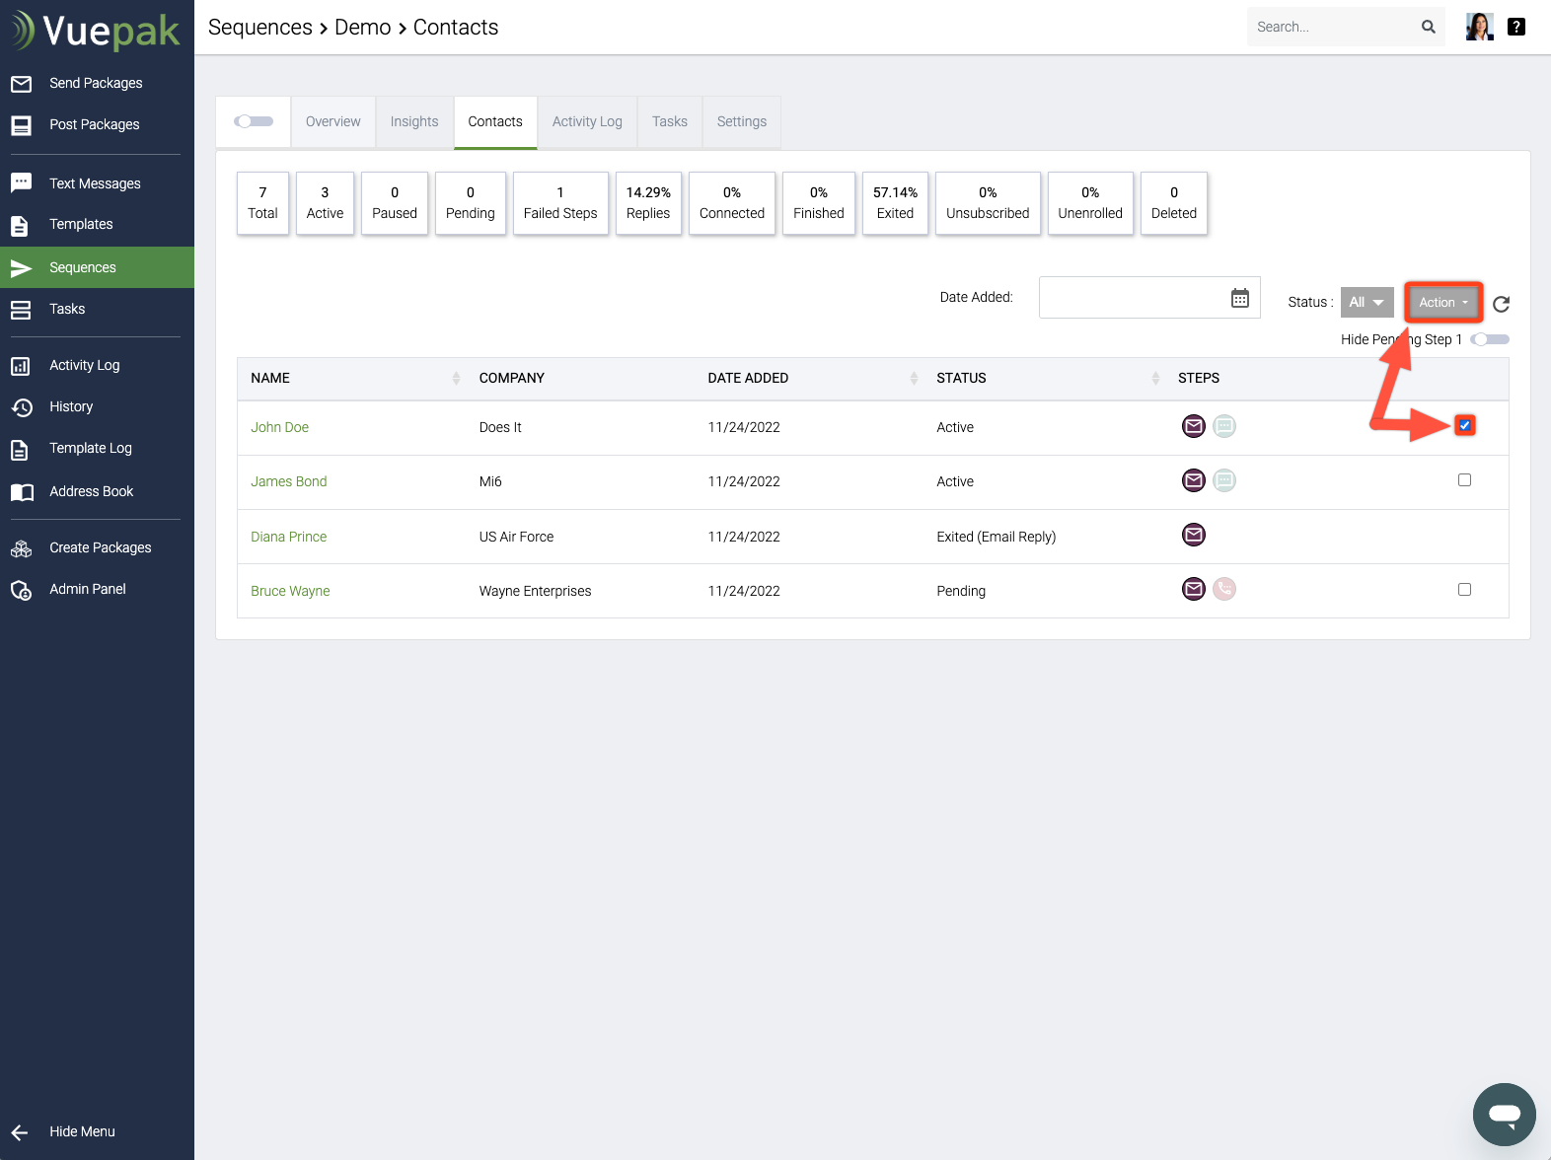The height and width of the screenshot is (1160, 1551).
Task: Refresh the contacts list
Action: pos(1501,304)
